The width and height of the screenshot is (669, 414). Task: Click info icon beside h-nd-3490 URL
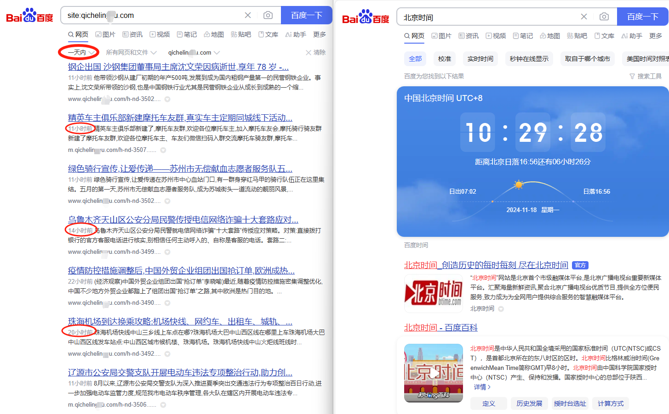tap(167, 303)
